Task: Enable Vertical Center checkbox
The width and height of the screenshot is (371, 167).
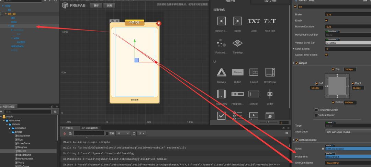Action: point(316,115)
